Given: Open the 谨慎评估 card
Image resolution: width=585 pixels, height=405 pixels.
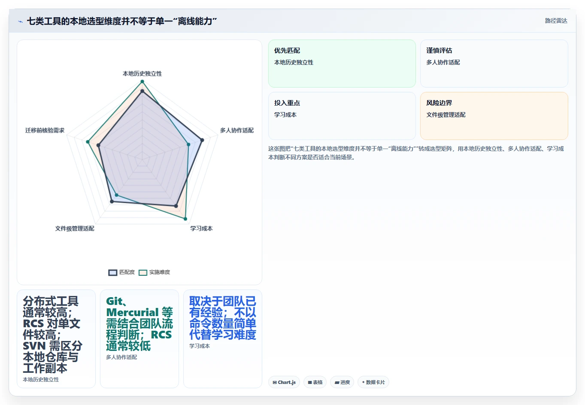Looking at the screenshot, I should pos(494,64).
